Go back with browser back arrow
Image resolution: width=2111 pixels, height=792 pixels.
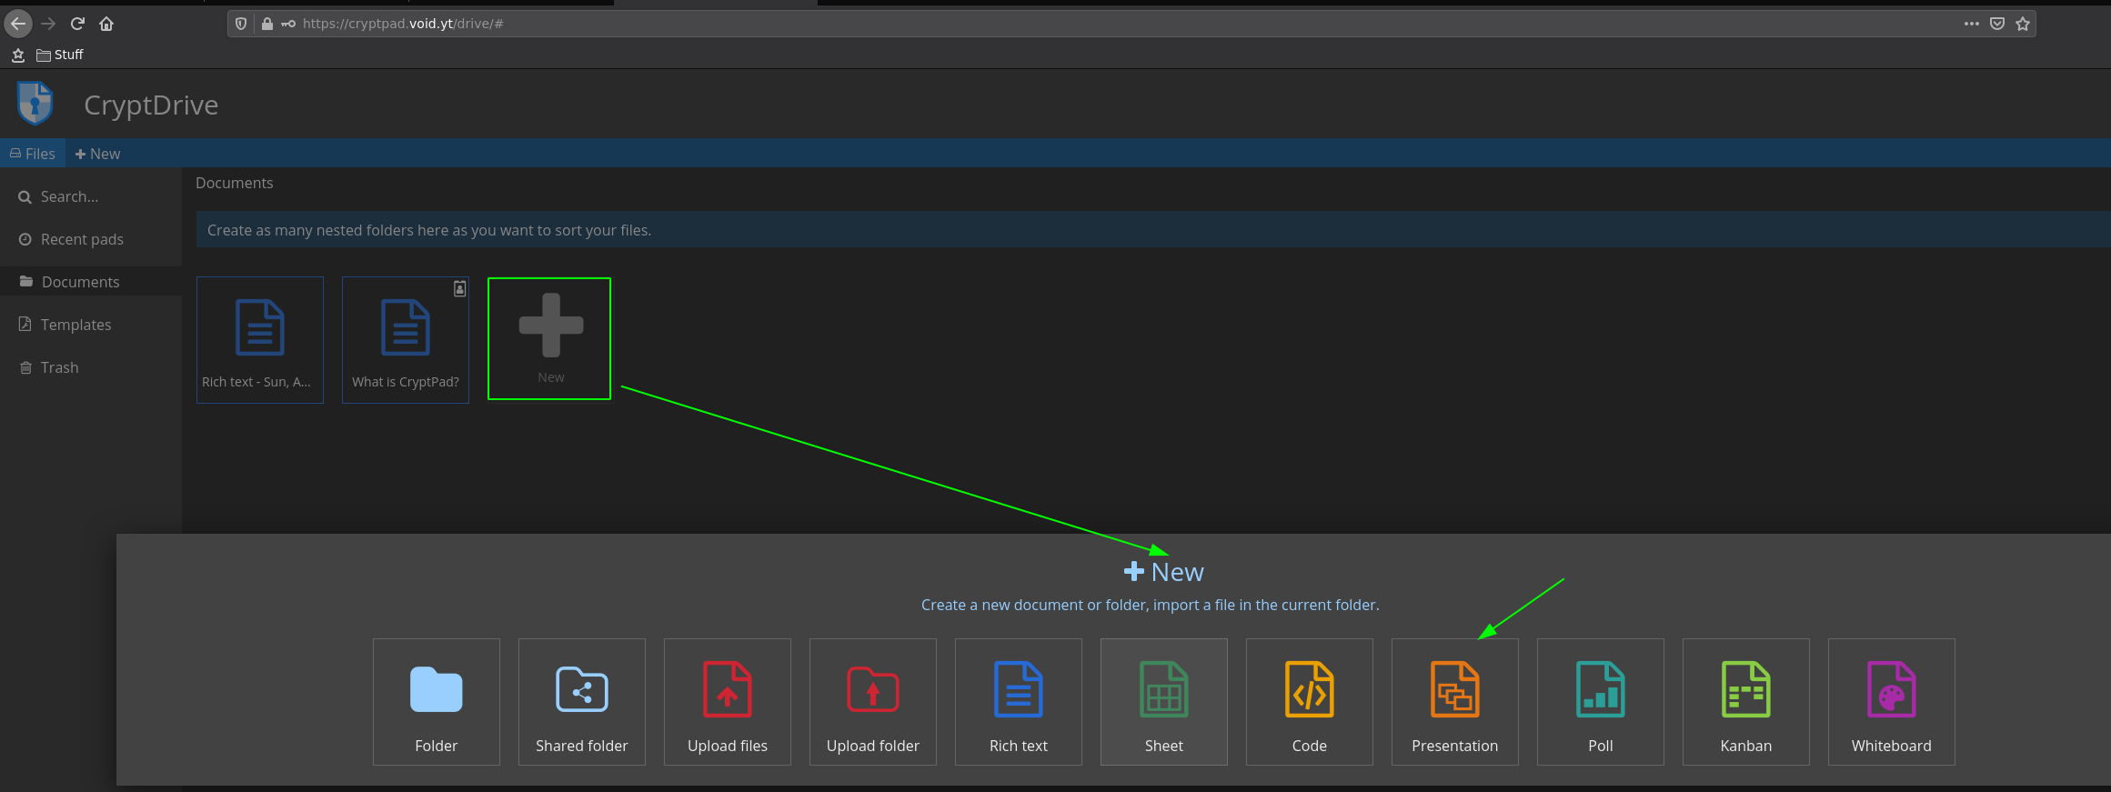click(x=18, y=24)
